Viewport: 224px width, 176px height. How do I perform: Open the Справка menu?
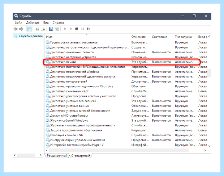click(59, 22)
